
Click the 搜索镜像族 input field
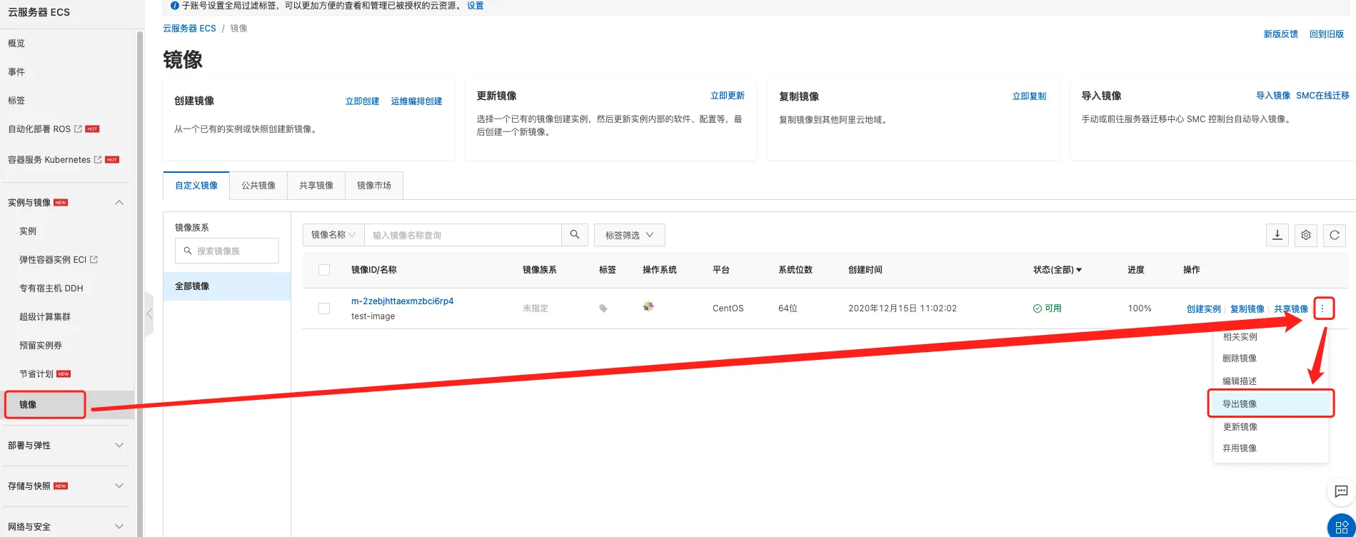pos(227,251)
